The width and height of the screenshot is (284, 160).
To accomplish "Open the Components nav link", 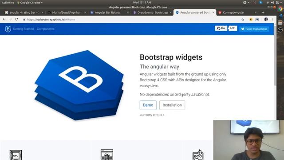I will (x=45, y=29).
